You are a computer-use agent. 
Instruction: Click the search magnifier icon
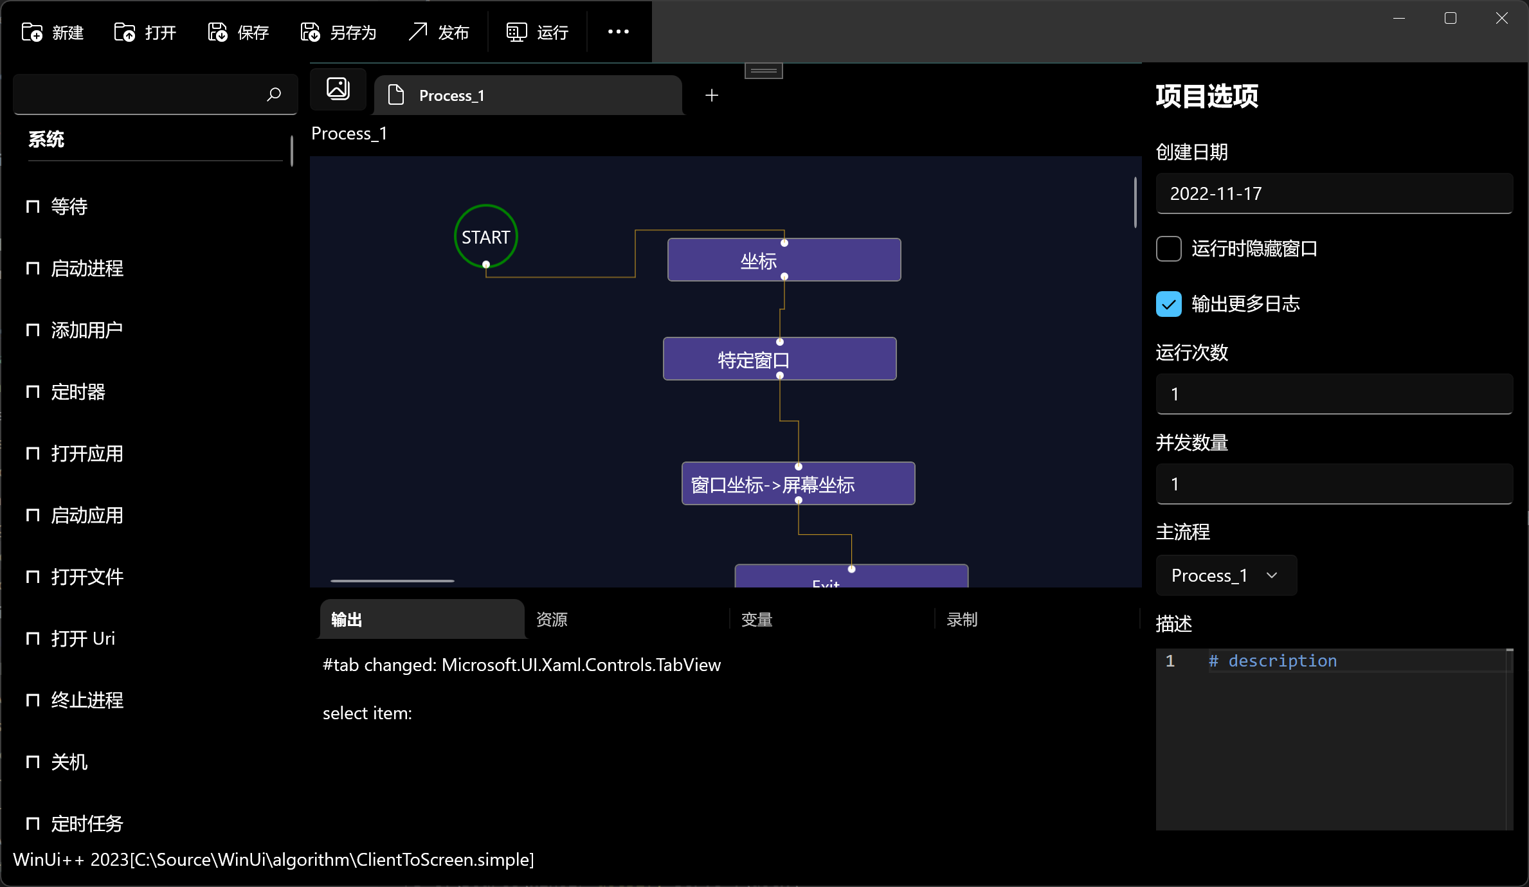274,95
